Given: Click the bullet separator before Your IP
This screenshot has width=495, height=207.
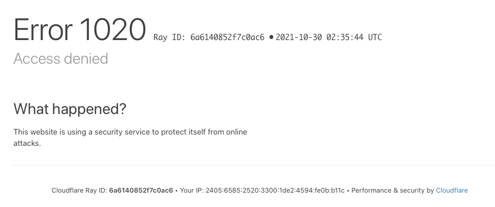Looking at the screenshot, I should pos(177,191).
